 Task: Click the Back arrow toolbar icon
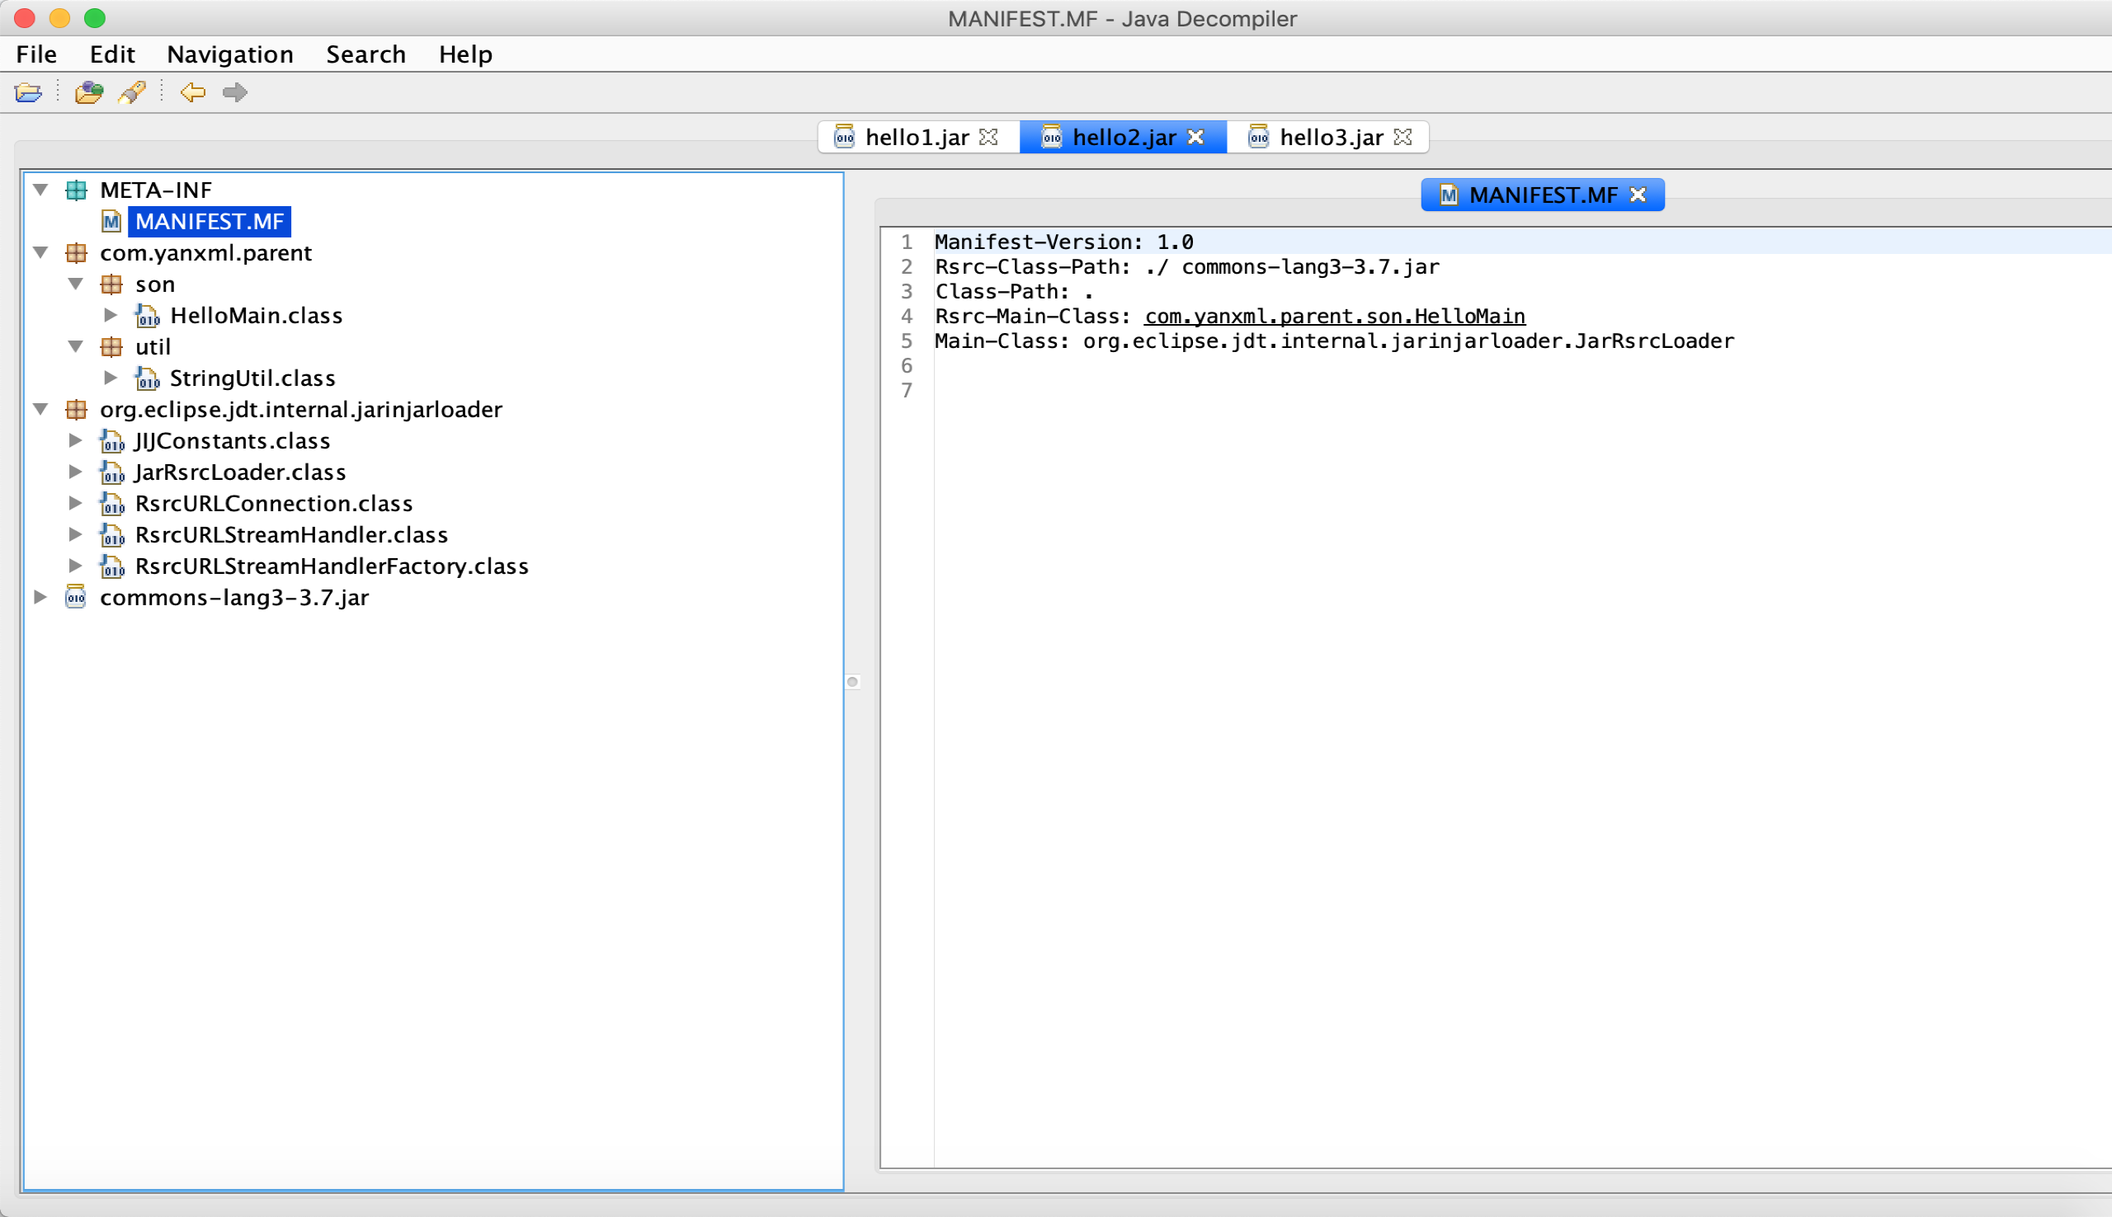193,92
